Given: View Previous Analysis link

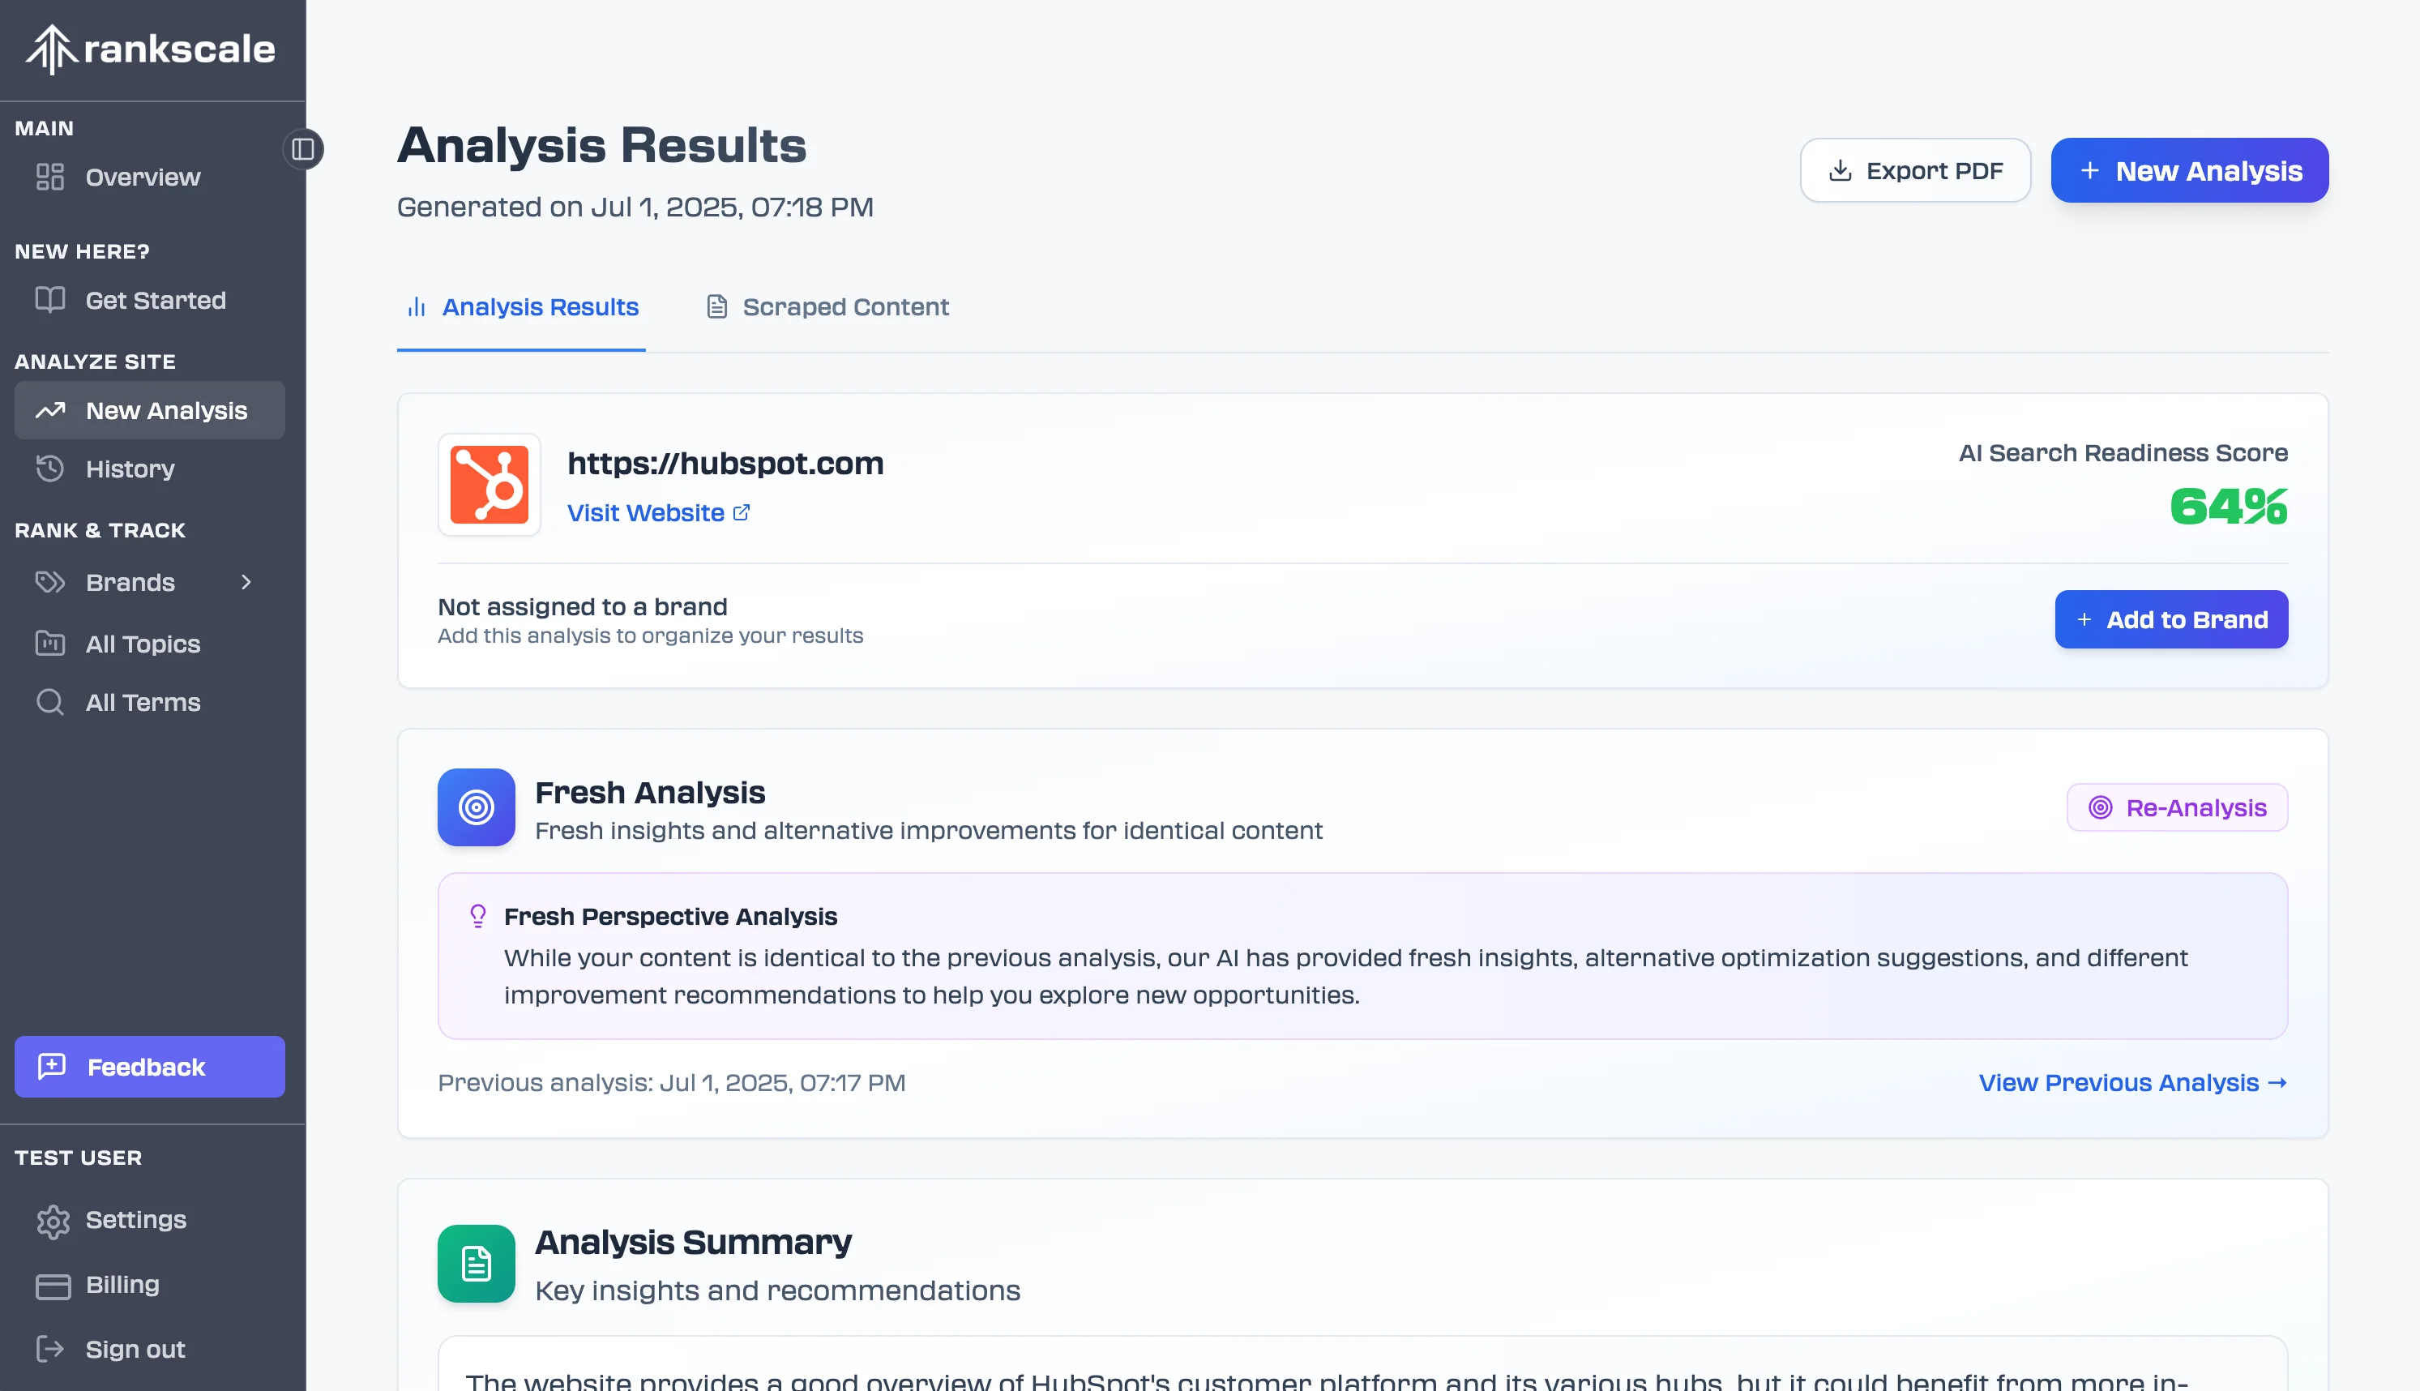Looking at the screenshot, I should [x=2131, y=1082].
